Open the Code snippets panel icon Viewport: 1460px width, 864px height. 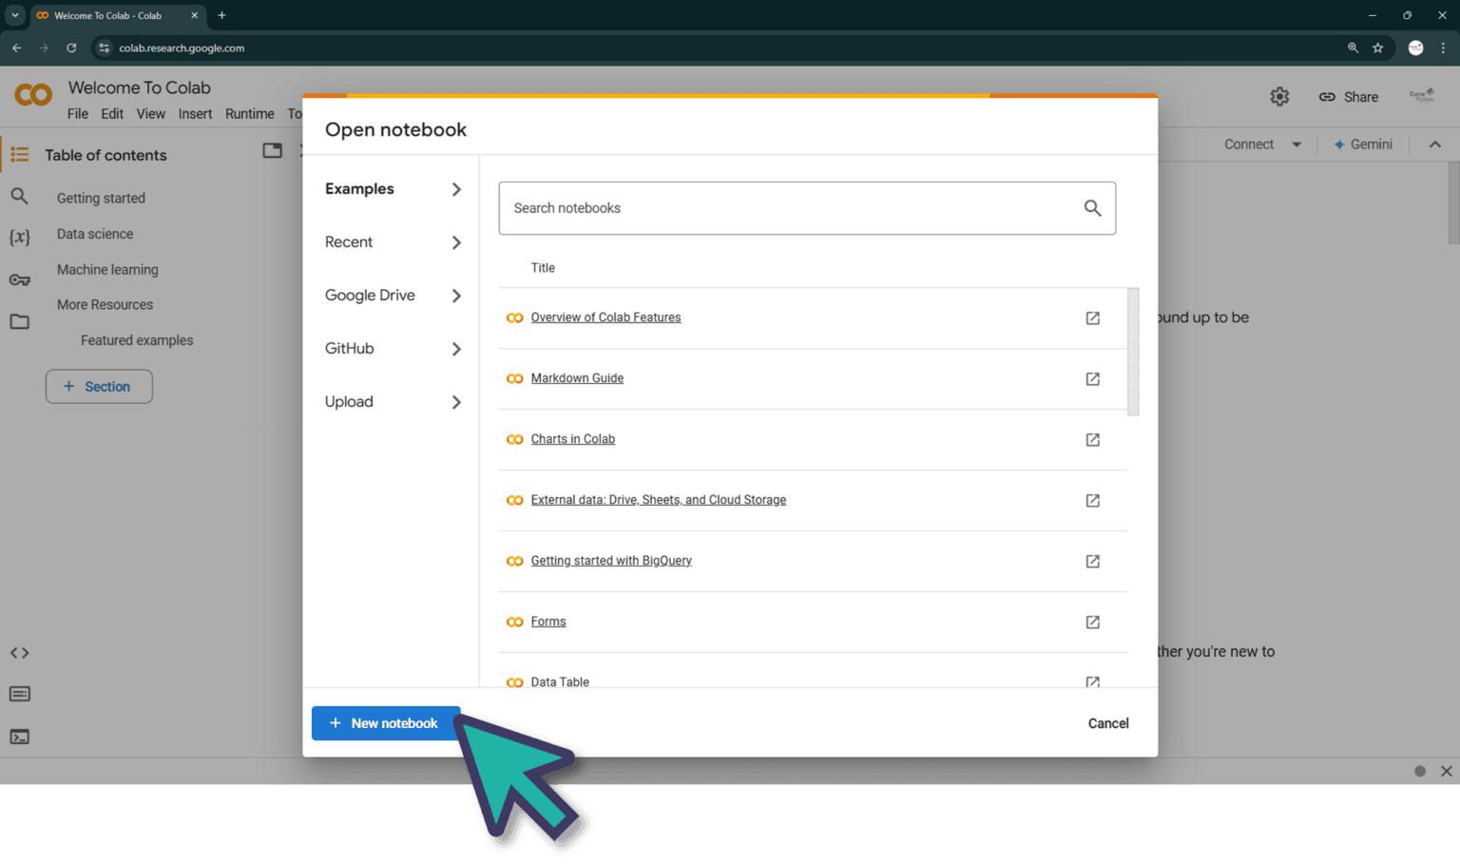(19, 653)
